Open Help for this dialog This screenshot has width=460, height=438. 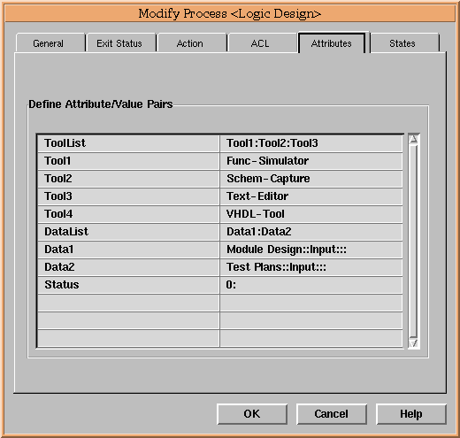tap(411, 414)
